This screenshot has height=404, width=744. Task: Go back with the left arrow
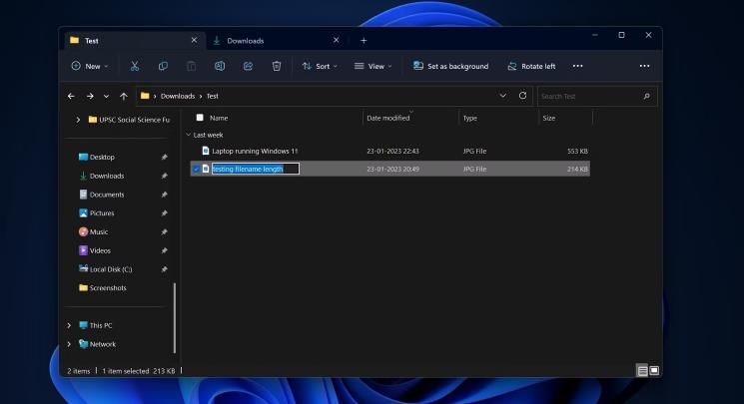pyautogui.click(x=71, y=96)
